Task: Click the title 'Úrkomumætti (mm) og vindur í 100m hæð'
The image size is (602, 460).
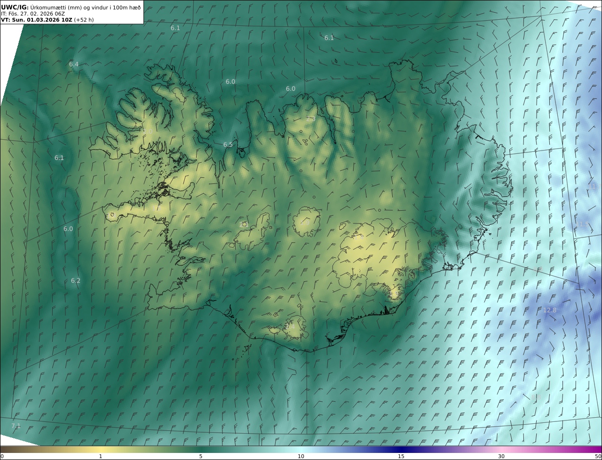Action: 86,7
